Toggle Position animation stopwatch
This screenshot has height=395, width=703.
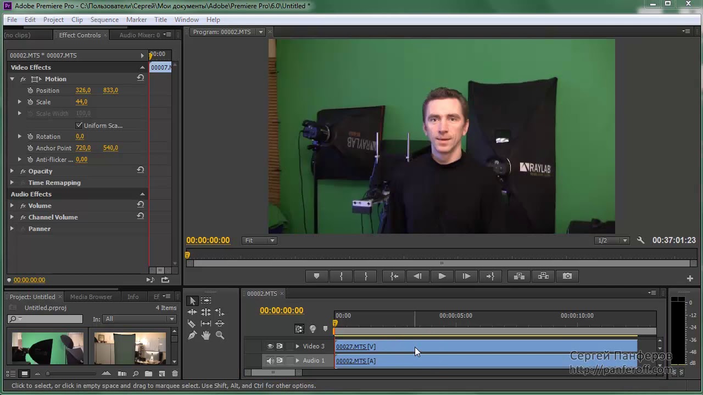[30, 91]
